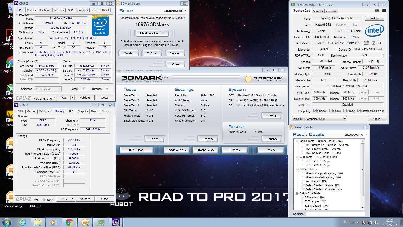
Task: Click the Graphs... button
Action: click(235, 150)
